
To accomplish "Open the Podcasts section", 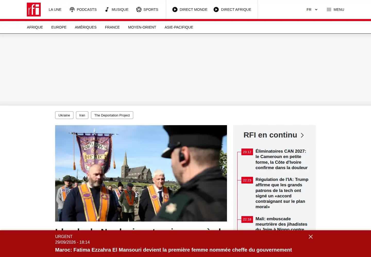I will coord(83,10).
